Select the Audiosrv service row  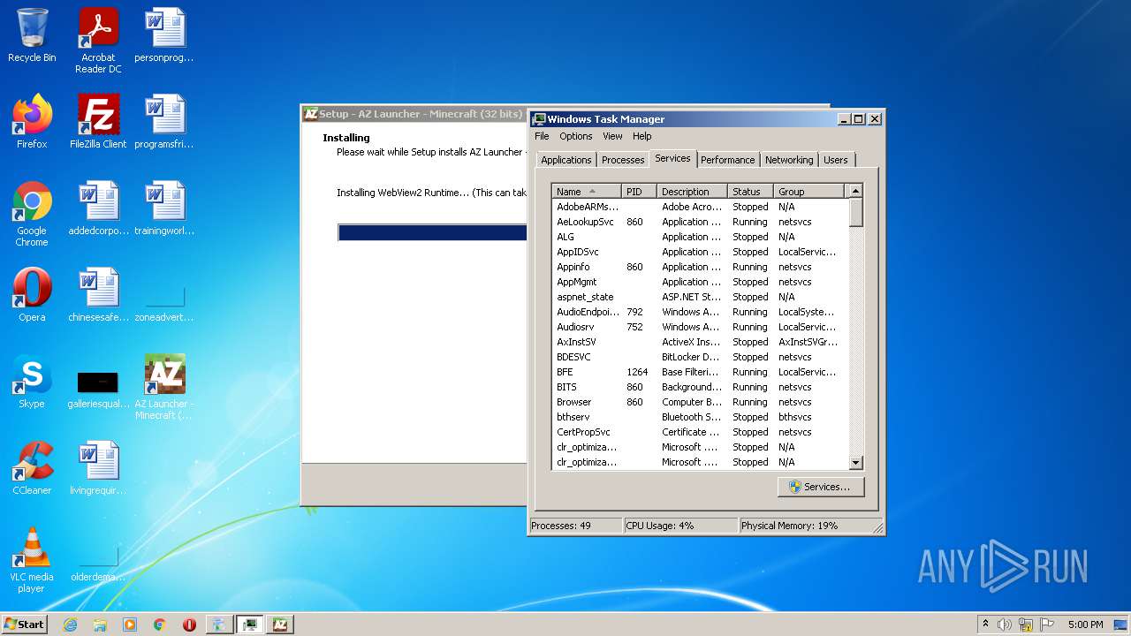700,327
